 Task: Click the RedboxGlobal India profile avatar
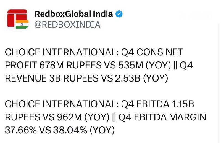pos(18,19)
